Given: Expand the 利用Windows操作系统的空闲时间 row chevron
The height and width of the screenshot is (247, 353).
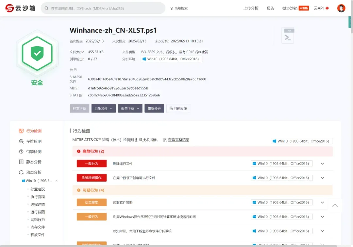Looking at the screenshot, I should pyautogui.click(x=322, y=217).
